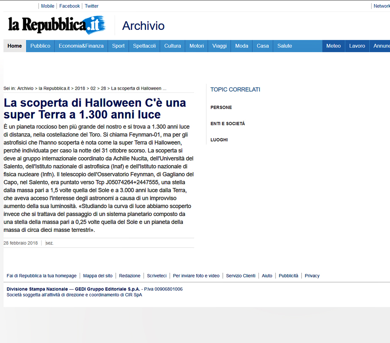Open the Mobile link in top bar

click(x=48, y=6)
